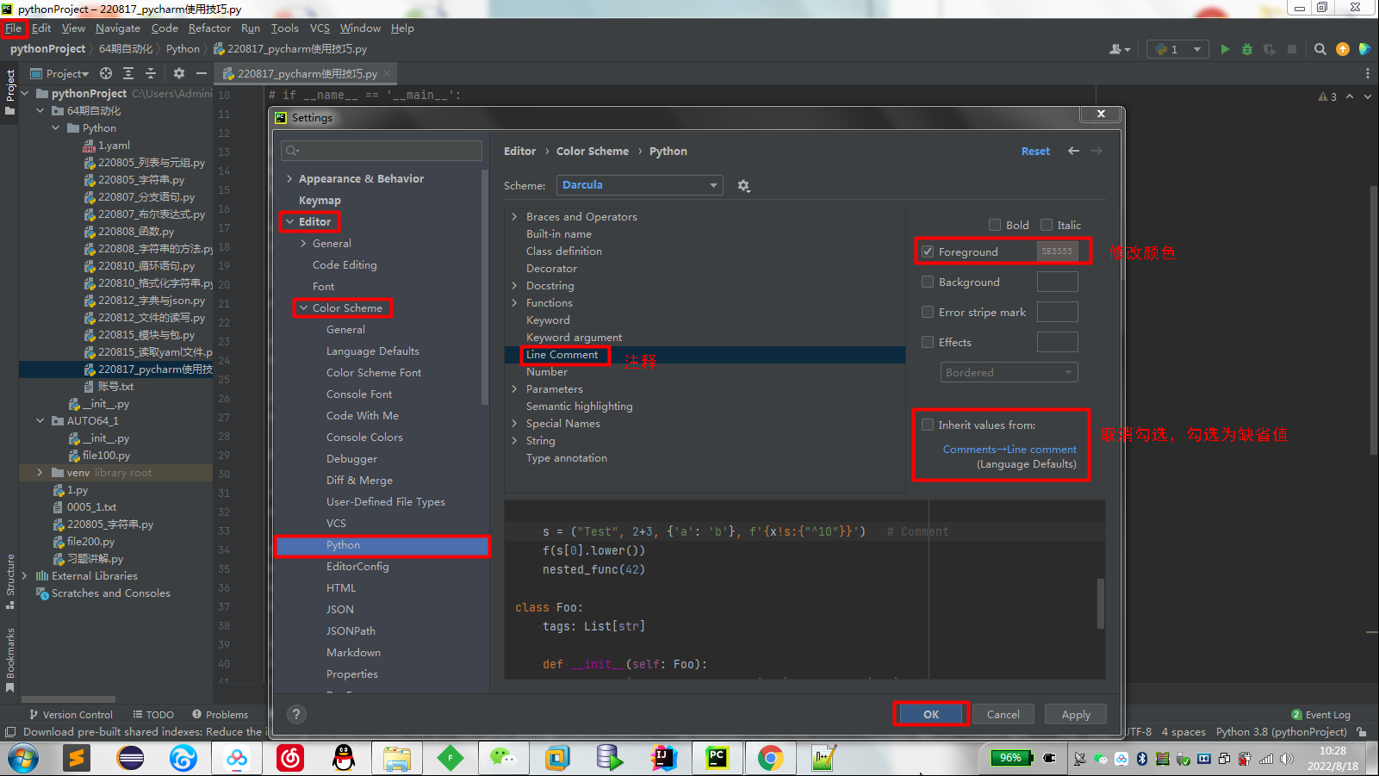Image resolution: width=1379 pixels, height=776 pixels.
Task: Click Expand All icon in Project panel
Action: pos(128,73)
